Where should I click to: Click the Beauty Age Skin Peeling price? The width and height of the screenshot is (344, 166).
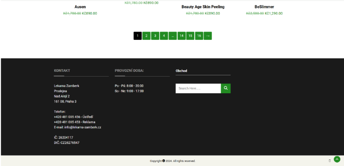pos(212,13)
